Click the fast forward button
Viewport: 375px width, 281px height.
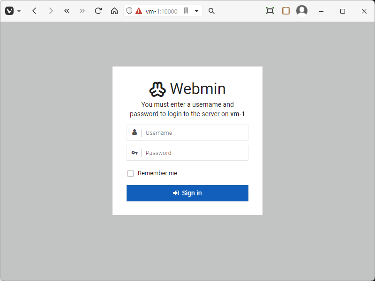coord(82,11)
